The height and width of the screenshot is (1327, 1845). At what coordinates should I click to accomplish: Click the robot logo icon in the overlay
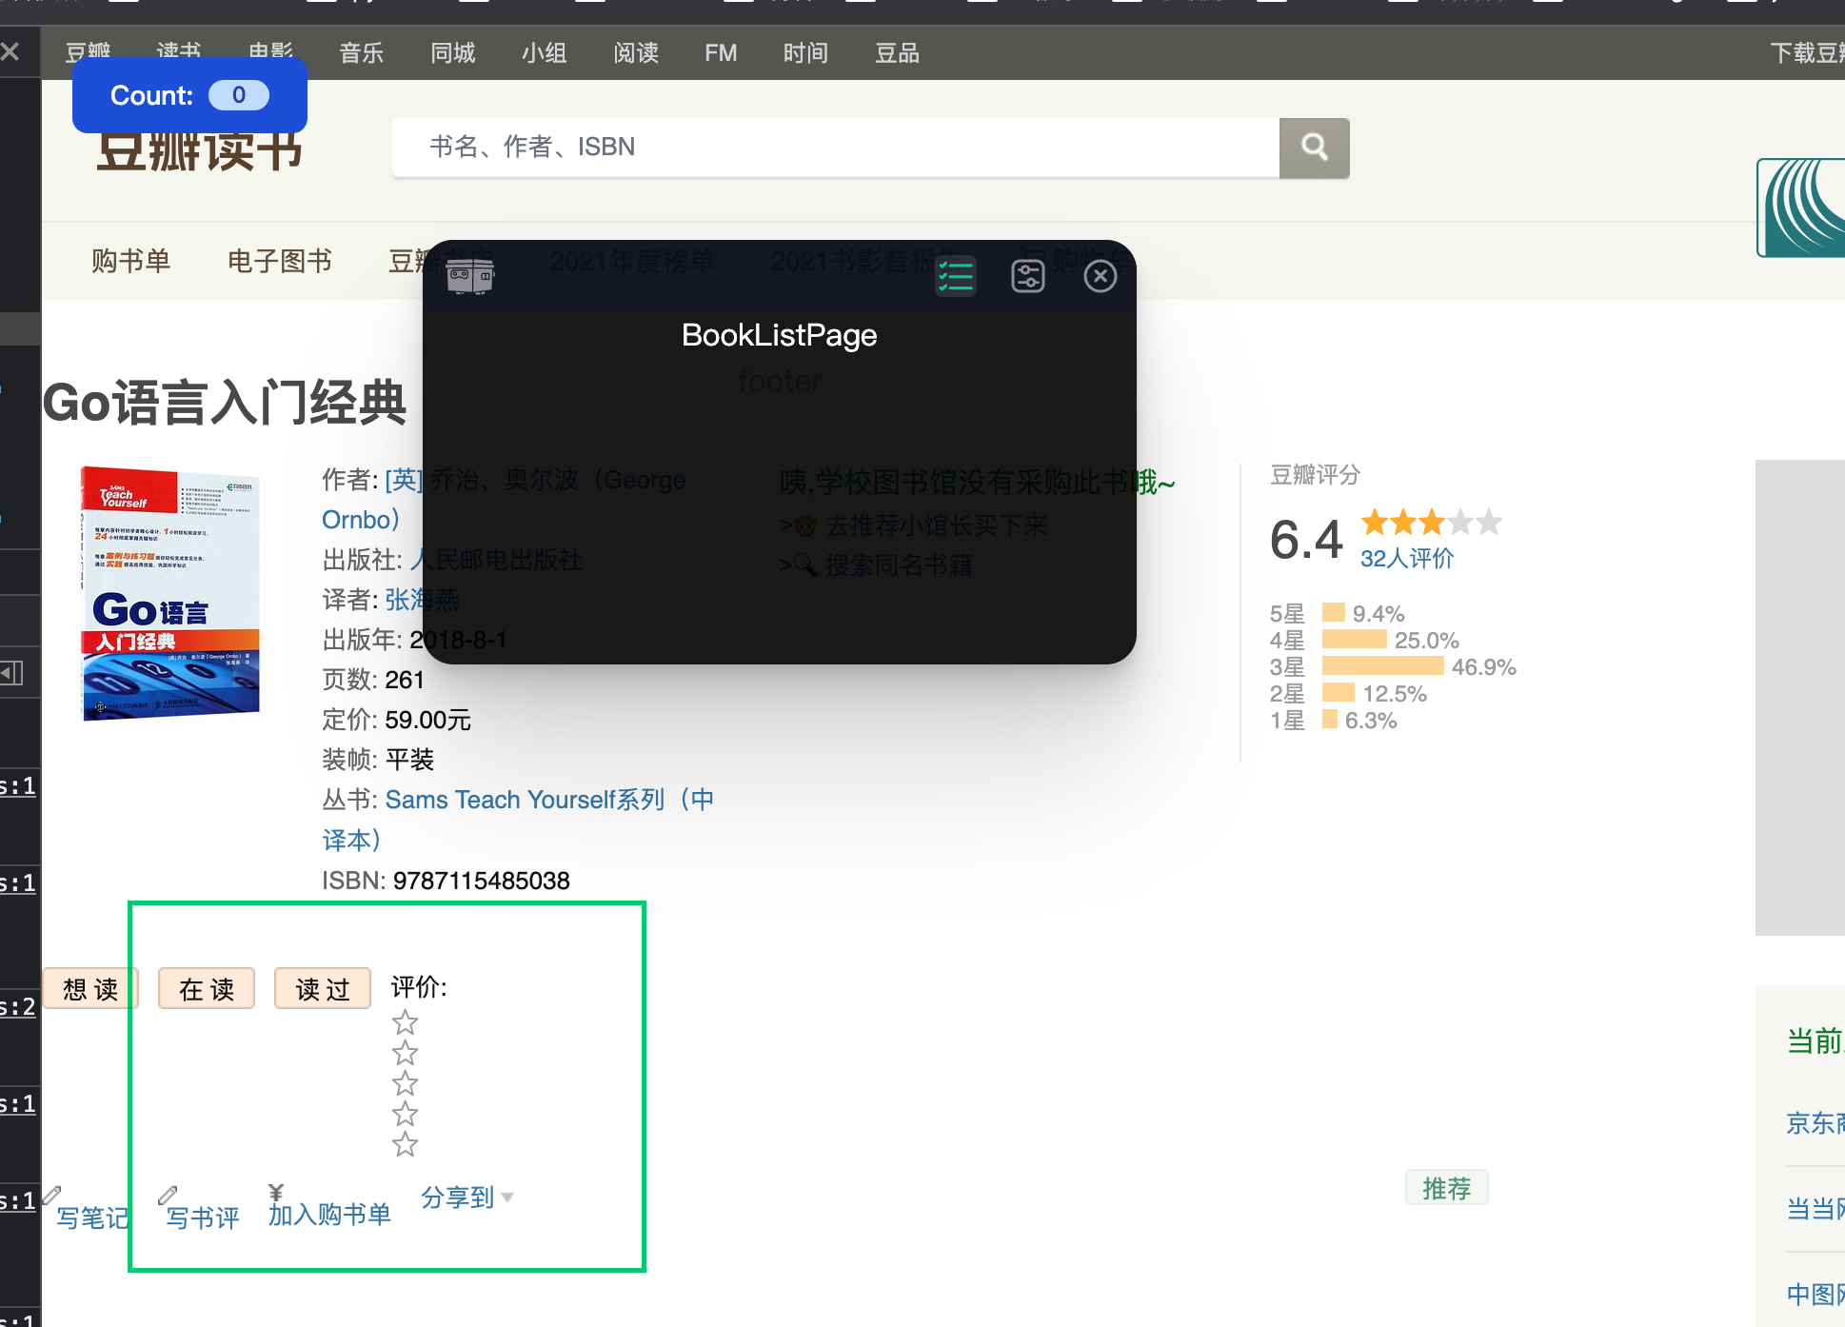470,275
